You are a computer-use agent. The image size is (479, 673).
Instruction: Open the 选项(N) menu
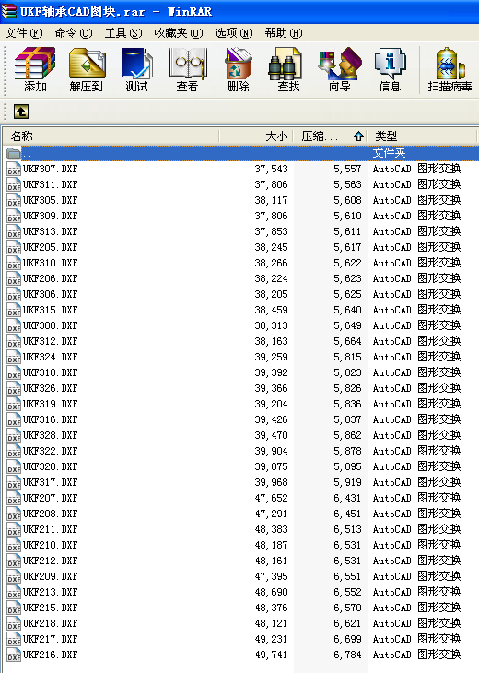pyautogui.click(x=234, y=33)
